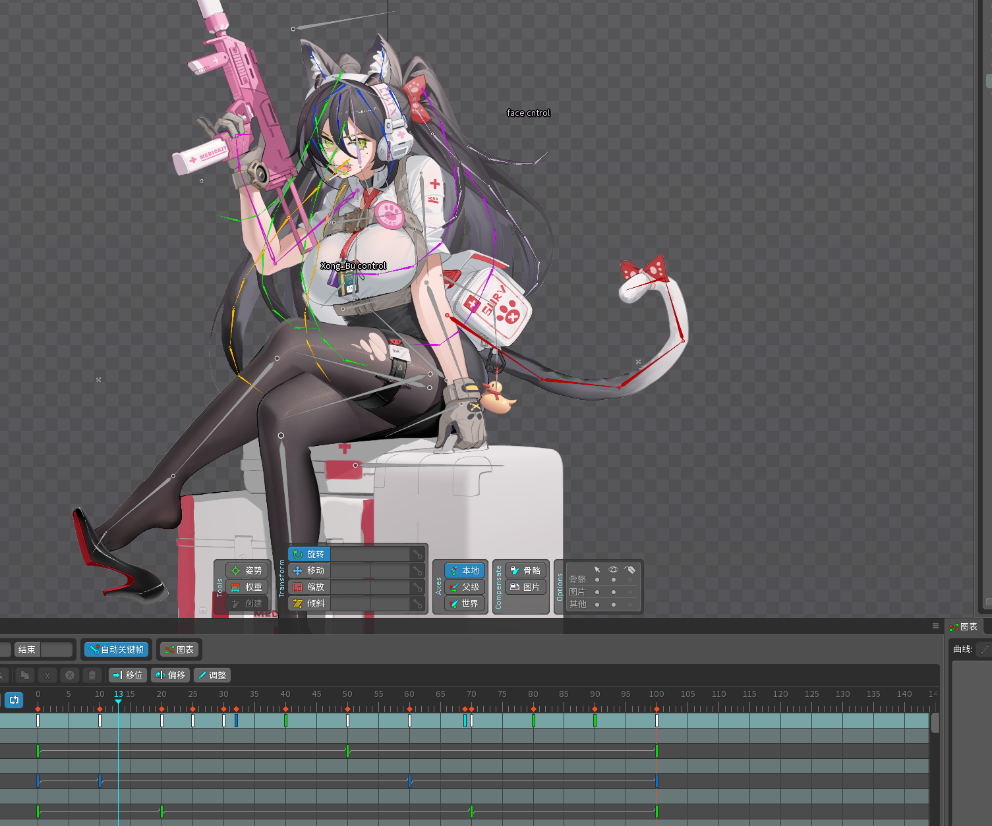Click the key icon on the 旋转 row
This screenshot has height=826, width=992.
pos(417,554)
